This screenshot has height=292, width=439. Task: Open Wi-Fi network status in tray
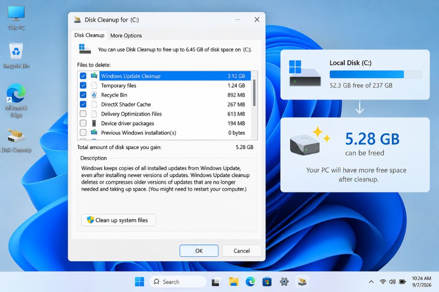[383, 282]
